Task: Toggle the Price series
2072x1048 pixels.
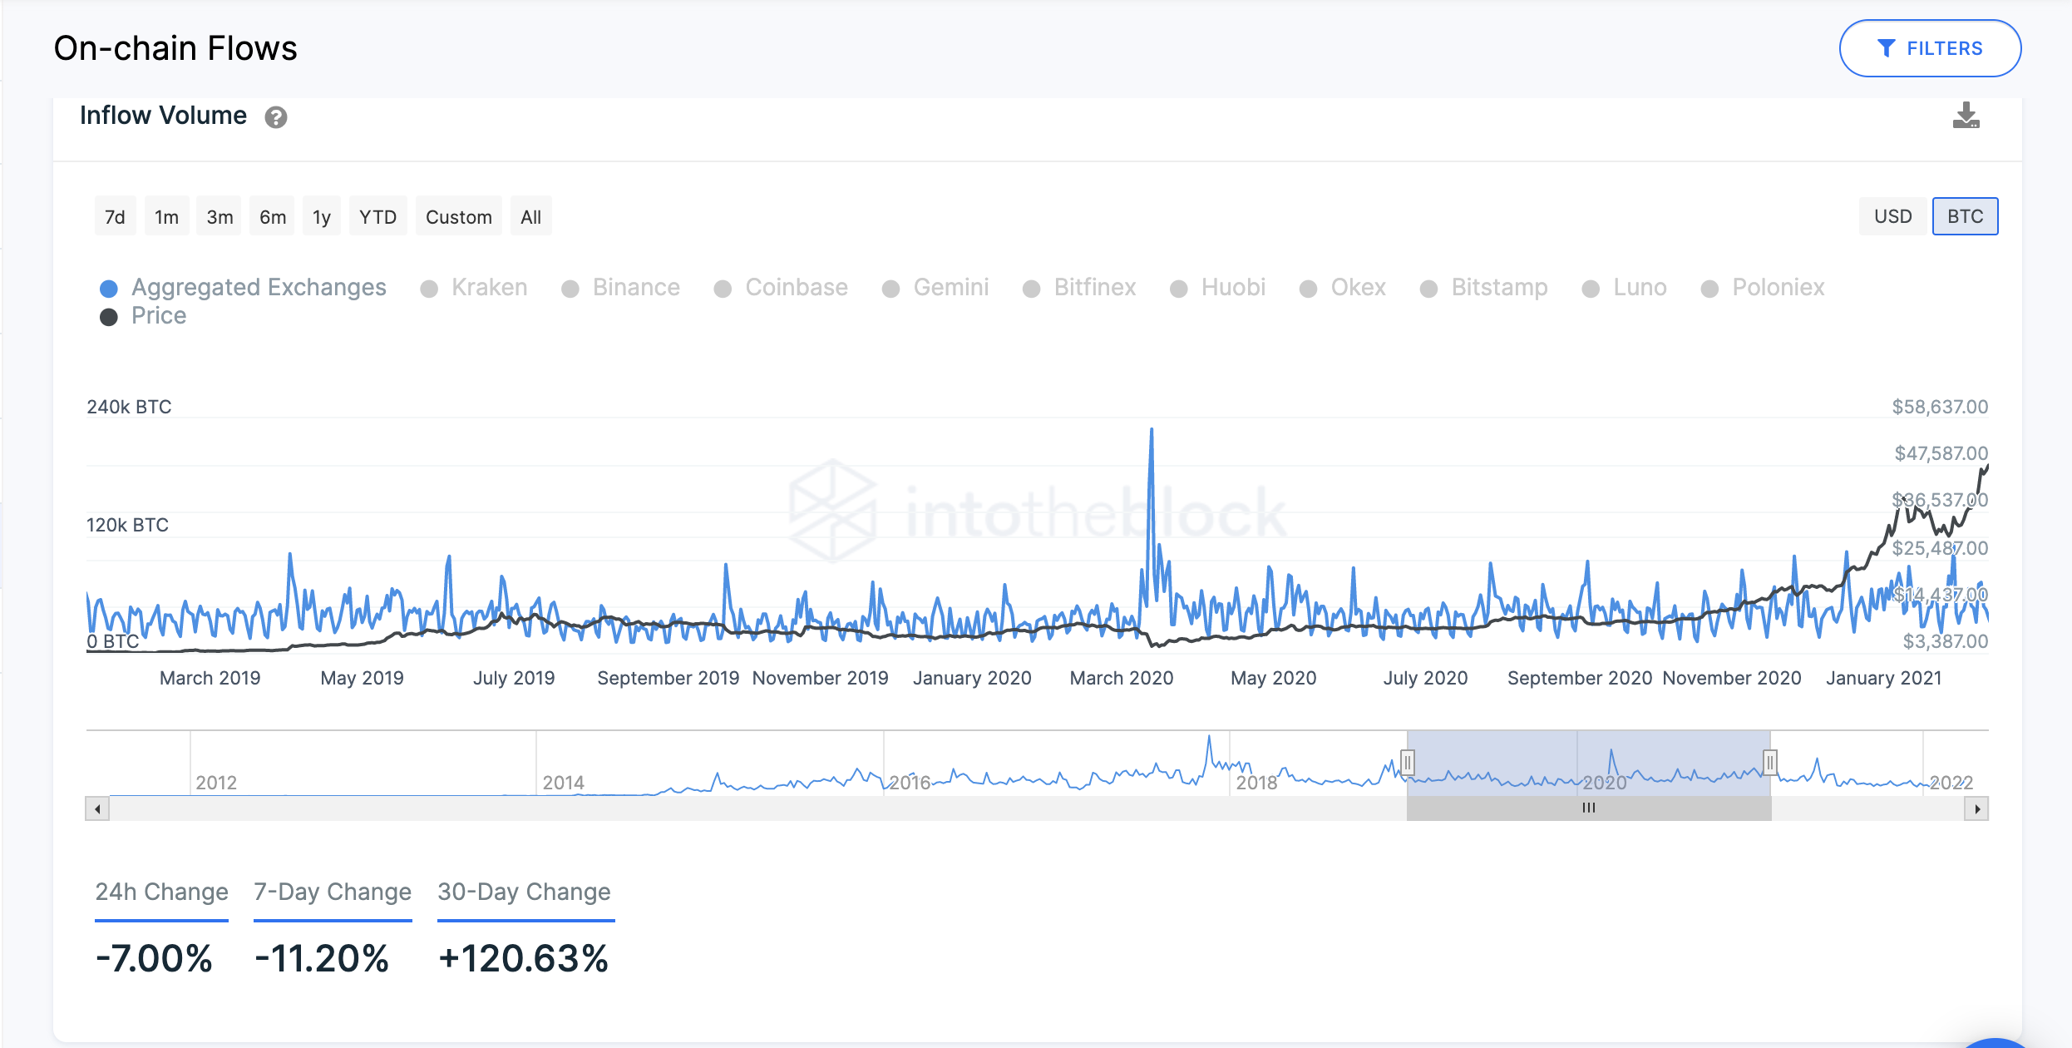Action: pyautogui.click(x=143, y=316)
